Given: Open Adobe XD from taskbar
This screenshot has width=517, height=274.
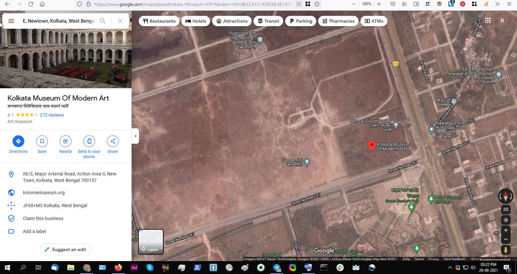Looking at the screenshot, I should pyautogui.click(x=134, y=268).
